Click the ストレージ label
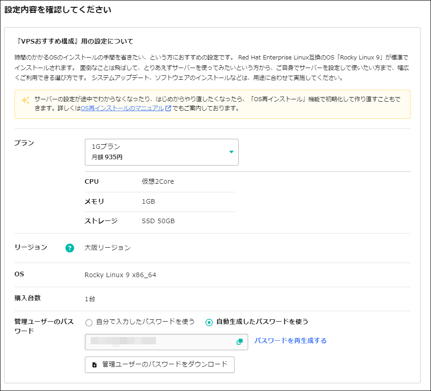The image size is (431, 391). pyautogui.click(x=101, y=221)
